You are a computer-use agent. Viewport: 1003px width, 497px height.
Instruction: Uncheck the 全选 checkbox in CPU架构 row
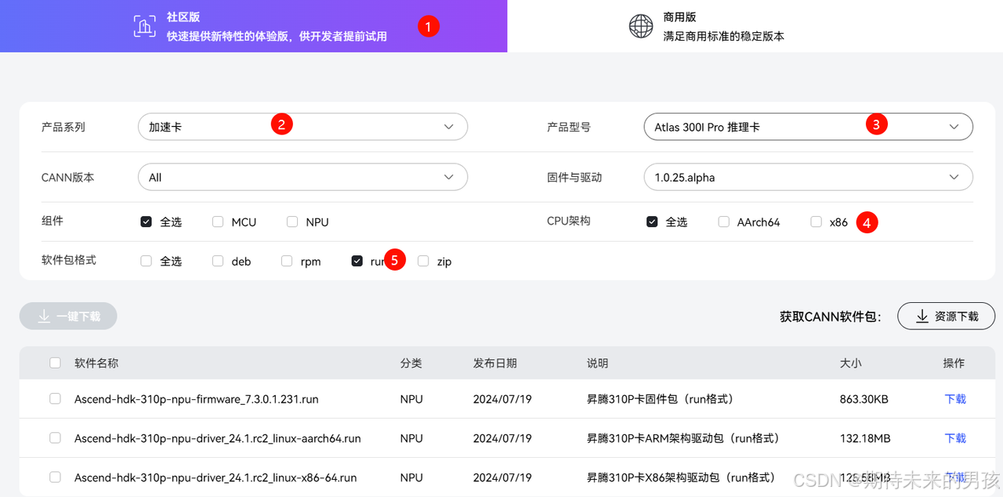click(x=652, y=221)
